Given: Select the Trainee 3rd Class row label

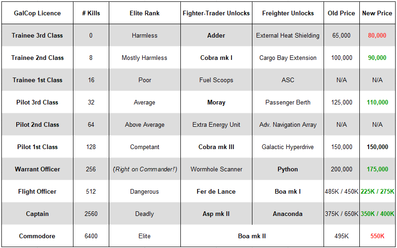Looking at the screenshot, I should (37, 35).
